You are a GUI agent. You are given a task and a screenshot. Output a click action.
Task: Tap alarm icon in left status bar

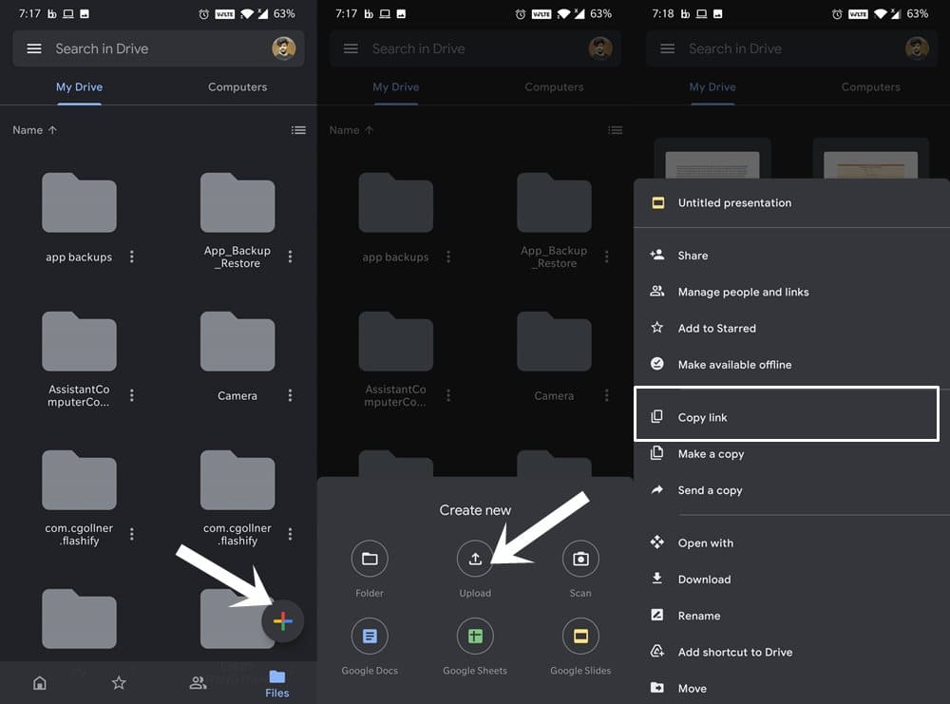tap(203, 14)
